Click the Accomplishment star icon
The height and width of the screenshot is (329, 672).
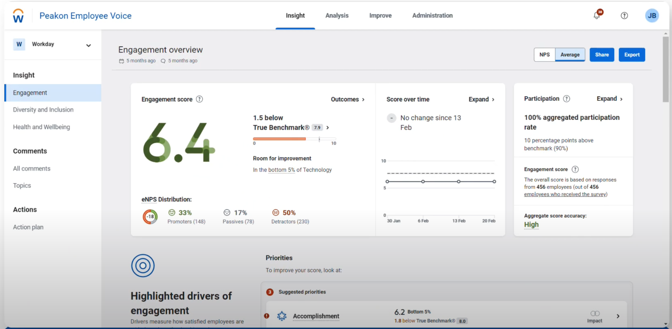(x=282, y=316)
